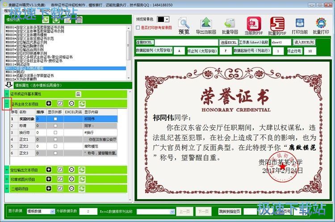Expand the 二维码项目 section
335x222 pixels.
click(x=7, y=188)
